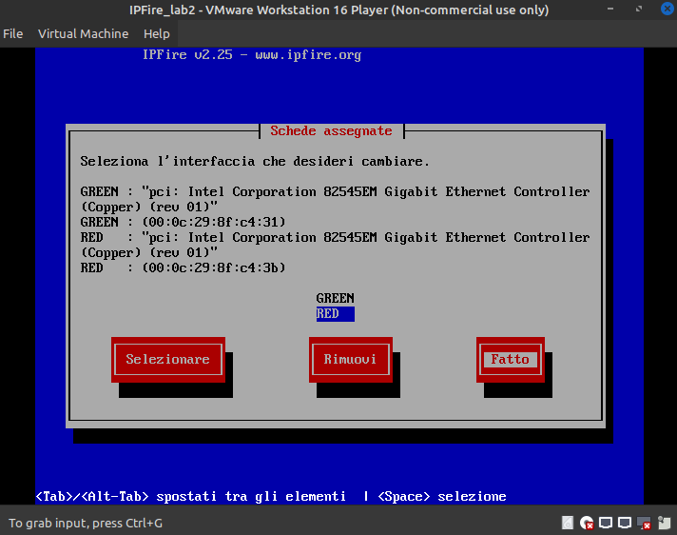Close the VMware Player window
Screen dimensions: 677x535
pos(667,9)
